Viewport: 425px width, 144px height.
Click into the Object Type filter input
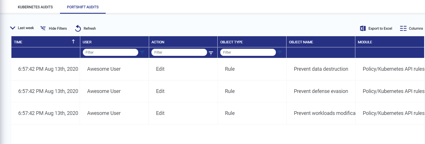pyautogui.click(x=248, y=52)
